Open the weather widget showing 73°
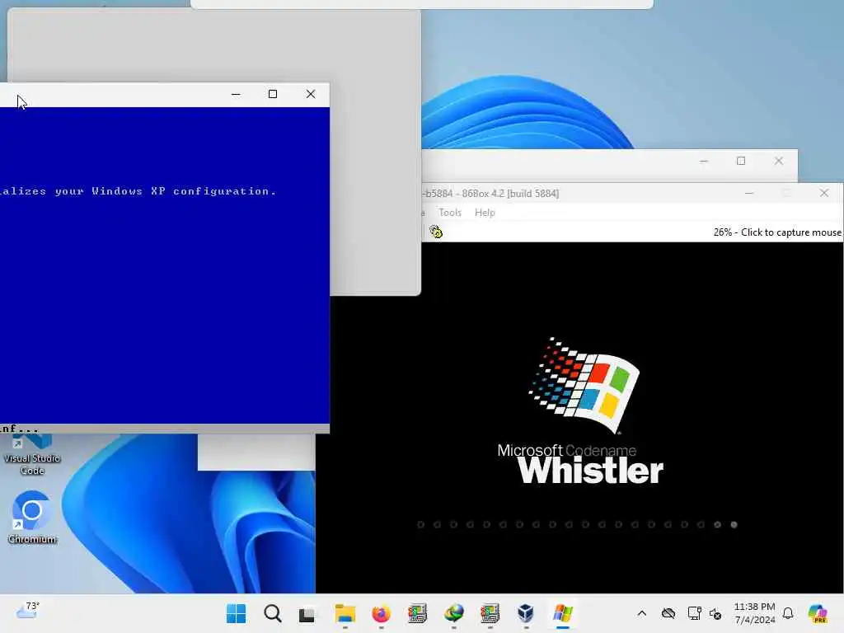 [x=27, y=611]
